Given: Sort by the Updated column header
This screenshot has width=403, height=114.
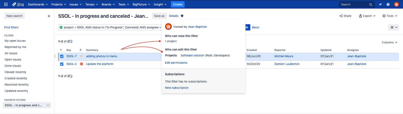Looking at the screenshot, I should coord(326,50).
